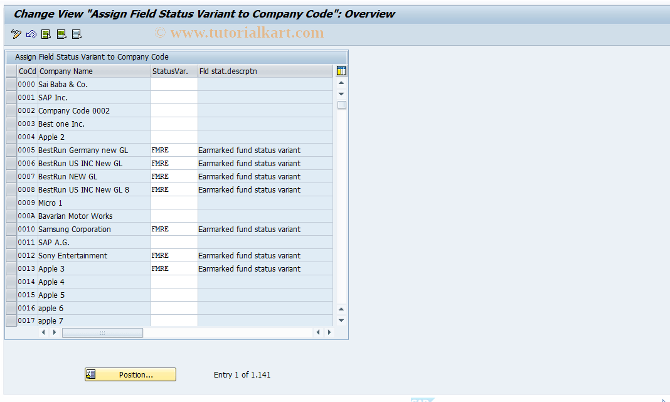Click the Undo icon in the toolbar
The height and width of the screenshot is (402, 670).
click(31, 34)
